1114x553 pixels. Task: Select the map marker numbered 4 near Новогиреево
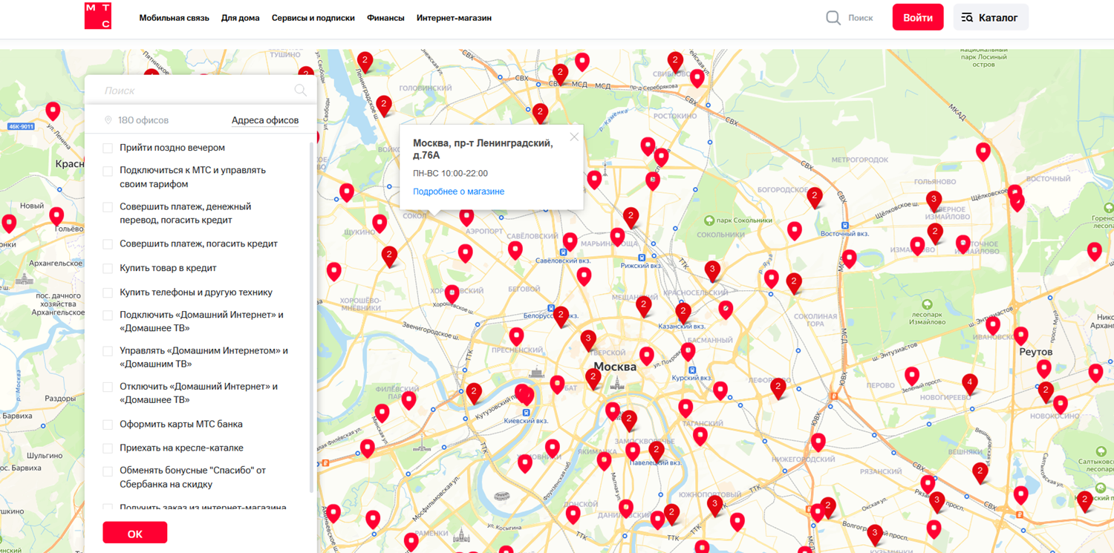click(969, 384)
